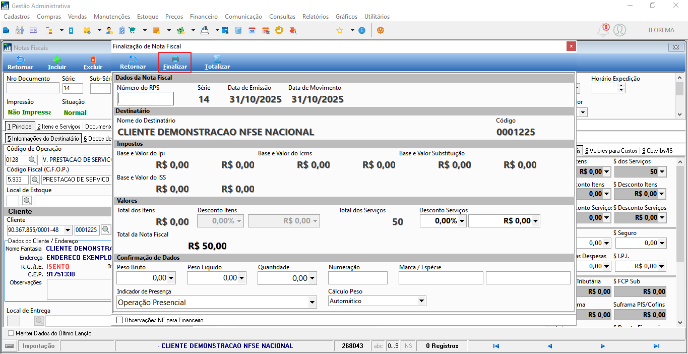Viewport: 688px width, 354px height.
Task: Check Observações NF para Financeiro checkbox
Action: pos(119,320)
